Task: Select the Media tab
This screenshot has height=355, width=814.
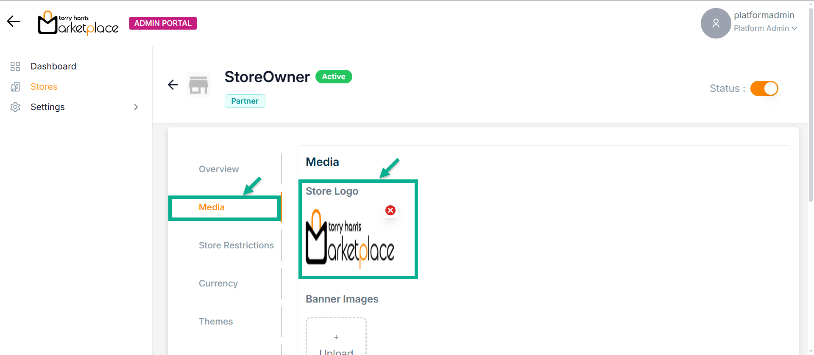Action: pos(212,207)
